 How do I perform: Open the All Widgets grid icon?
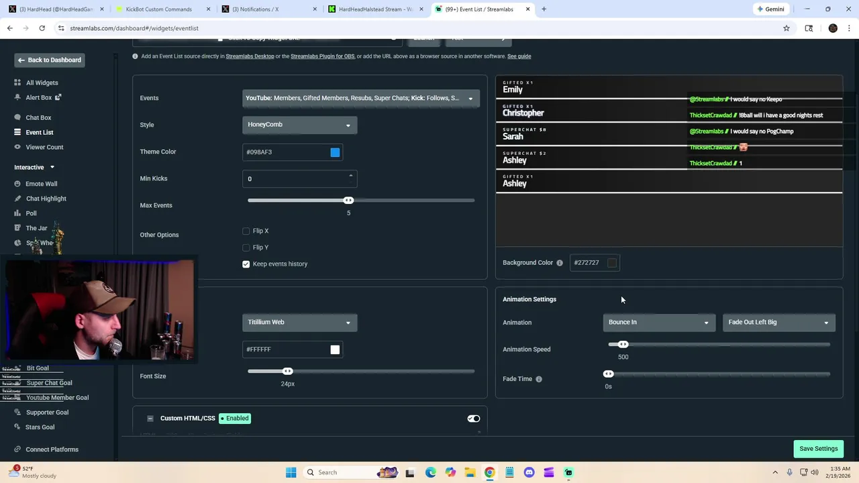pyautogui.click(x=17, y=83)
